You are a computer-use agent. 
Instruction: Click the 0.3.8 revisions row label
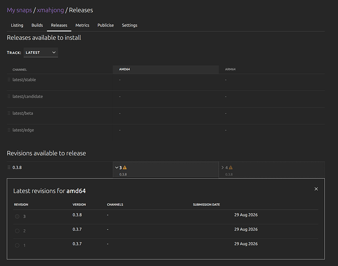[x=17, y=167]
